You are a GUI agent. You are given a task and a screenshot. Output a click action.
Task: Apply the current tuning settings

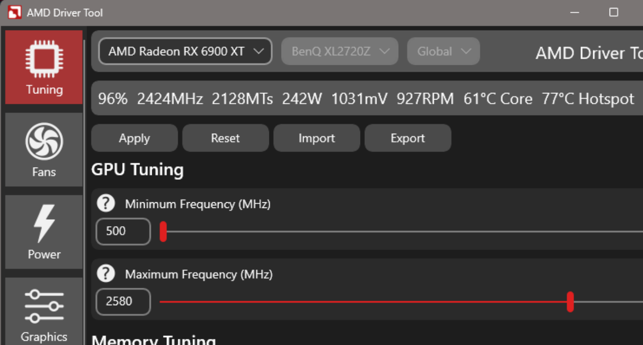(134, 138)
